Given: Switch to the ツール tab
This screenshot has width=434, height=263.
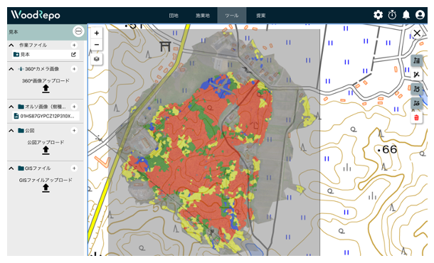Looking at the screenshot, I should point(232,16).
